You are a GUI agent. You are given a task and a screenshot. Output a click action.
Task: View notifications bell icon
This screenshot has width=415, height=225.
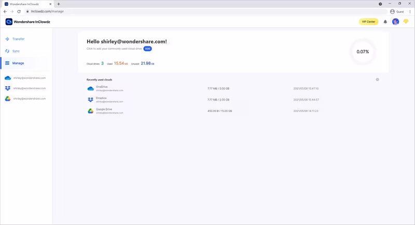coord(385,22)
